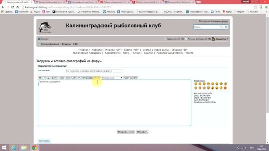The width and height of the screenshot is (269, 151).
Task: Switch to the 'Windyty, wind map' tab
Action: click(147, 2)
